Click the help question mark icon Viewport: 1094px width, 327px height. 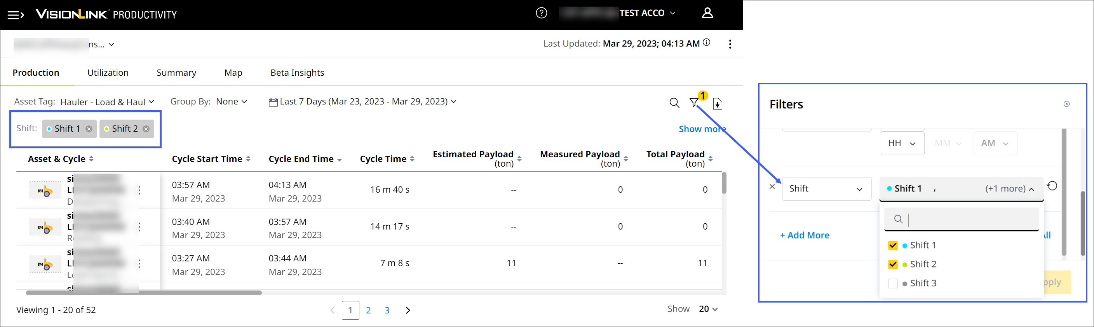541,13
